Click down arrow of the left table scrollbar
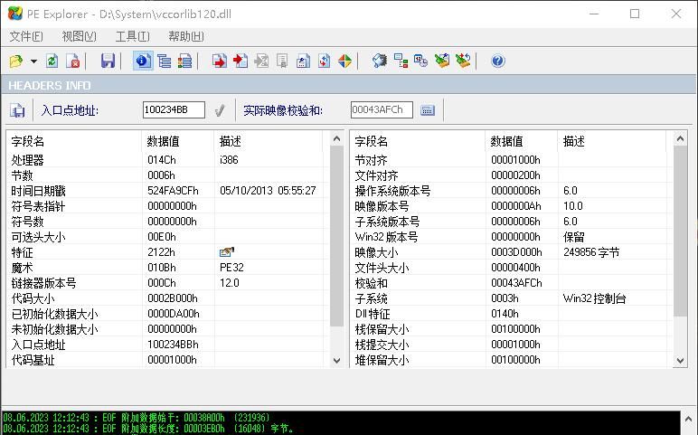698x435 pixels. [x=337, y=361]
